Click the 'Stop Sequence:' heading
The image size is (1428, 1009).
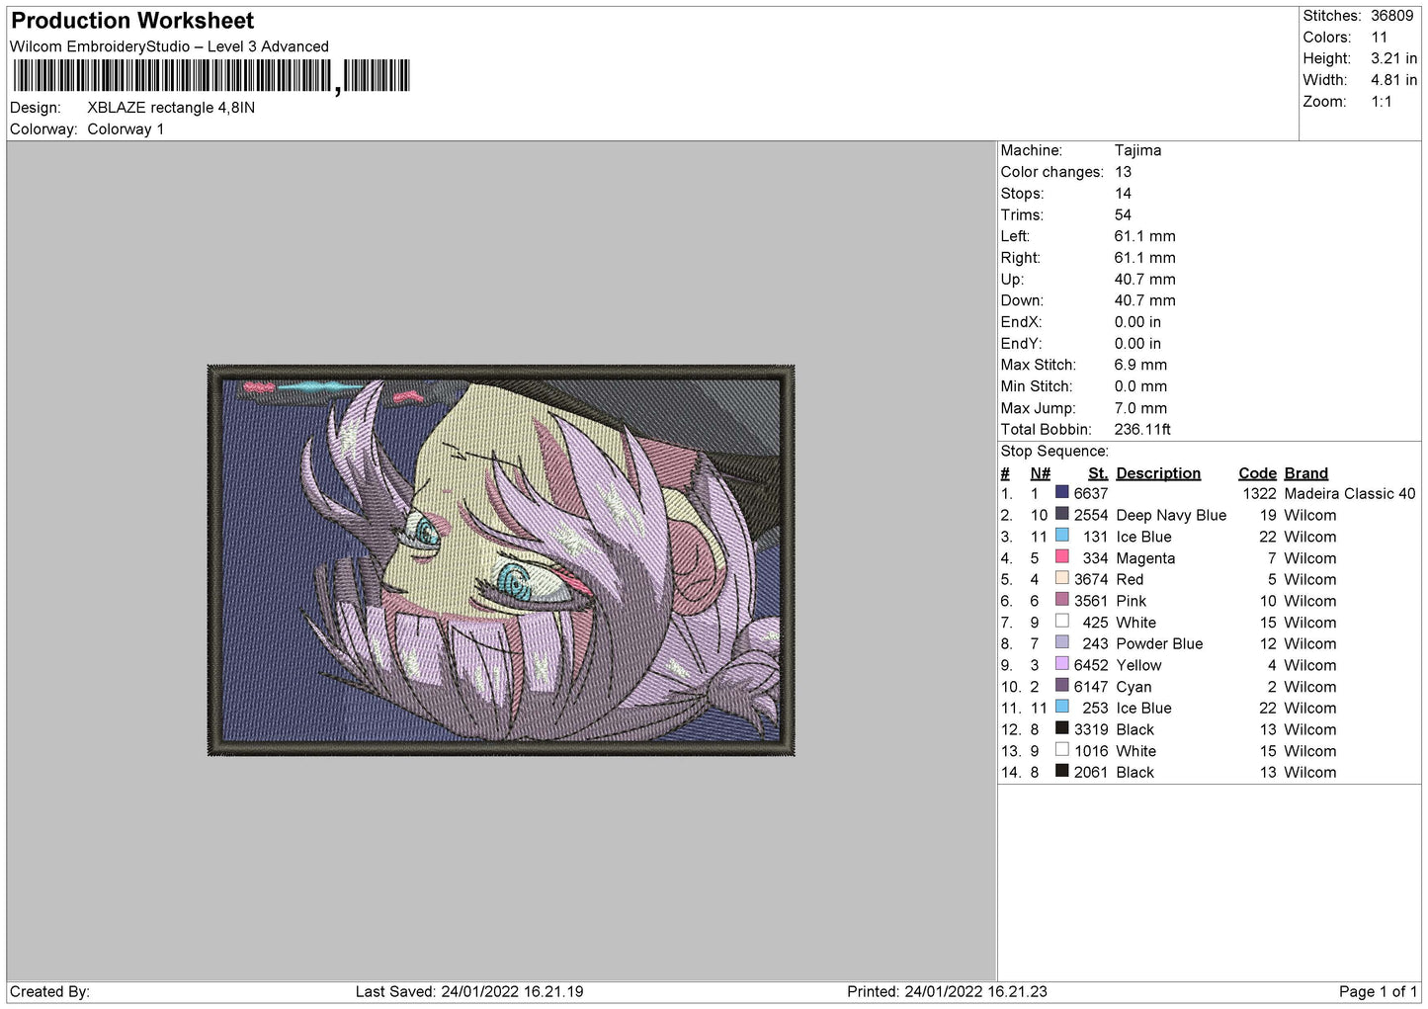1054,452
